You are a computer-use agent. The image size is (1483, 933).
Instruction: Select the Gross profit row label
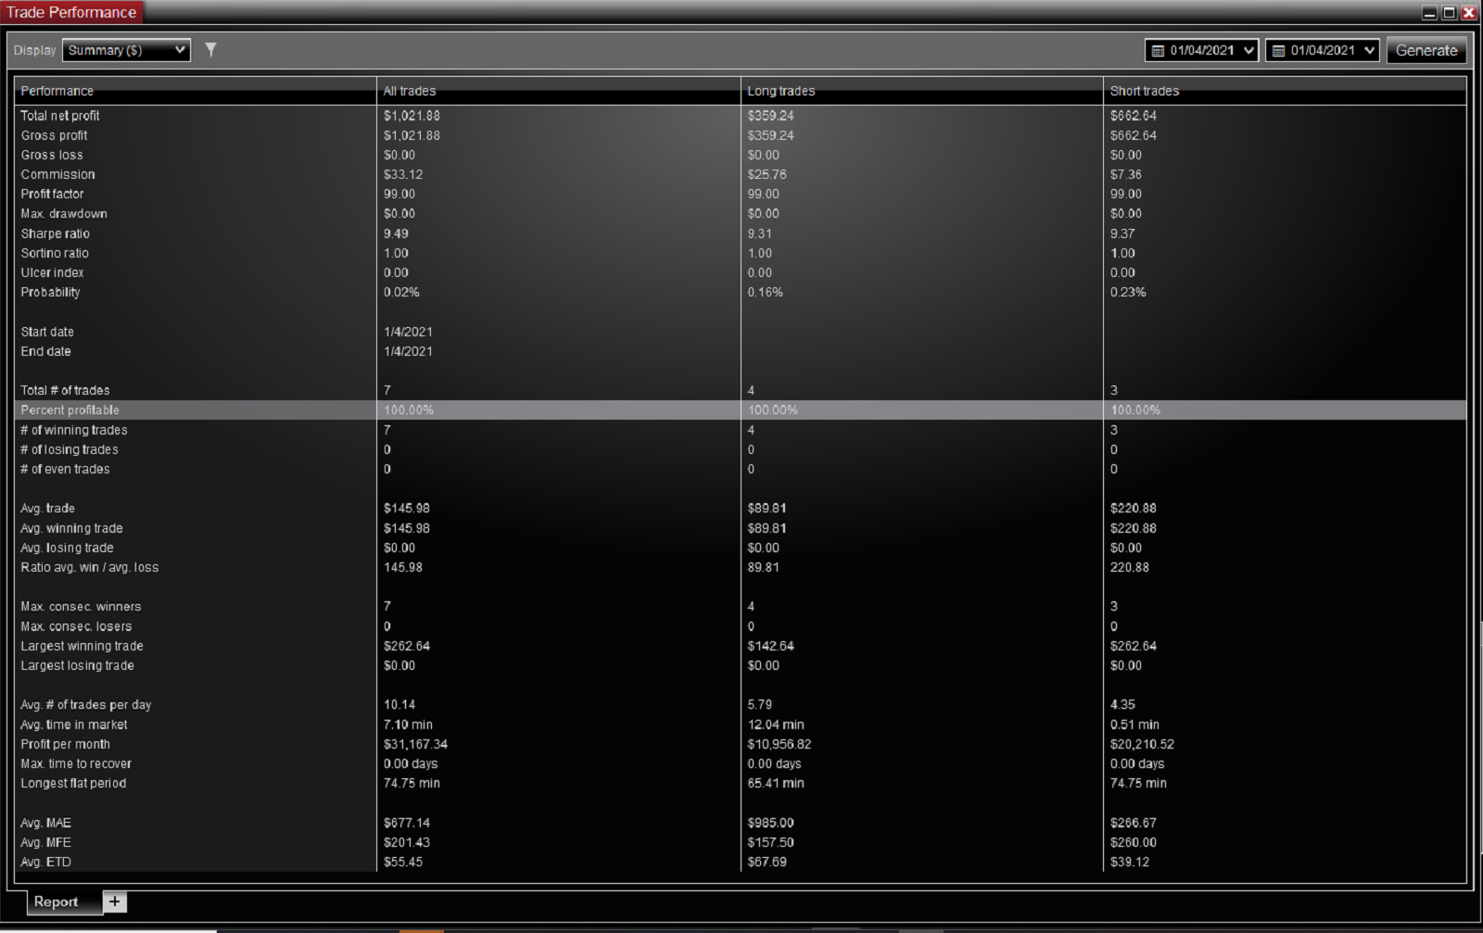point(54,135)
